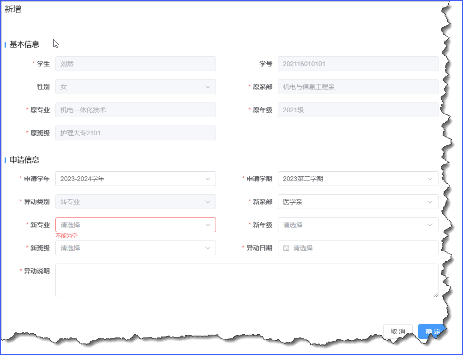Click into the 异动说明 text area
The image size is (463, 355).
coord(247,280)
